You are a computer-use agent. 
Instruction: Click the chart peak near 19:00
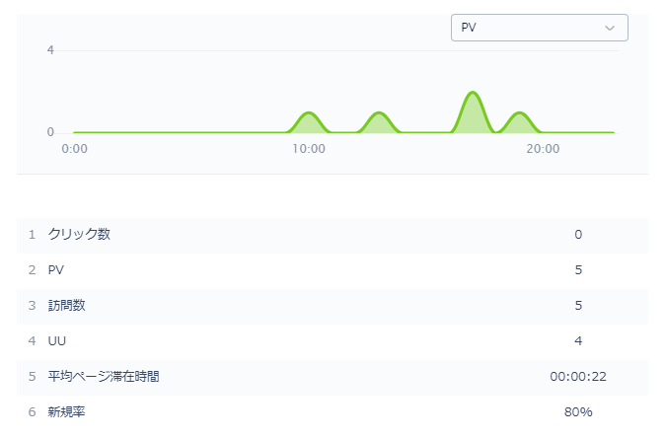pos(519,114)
